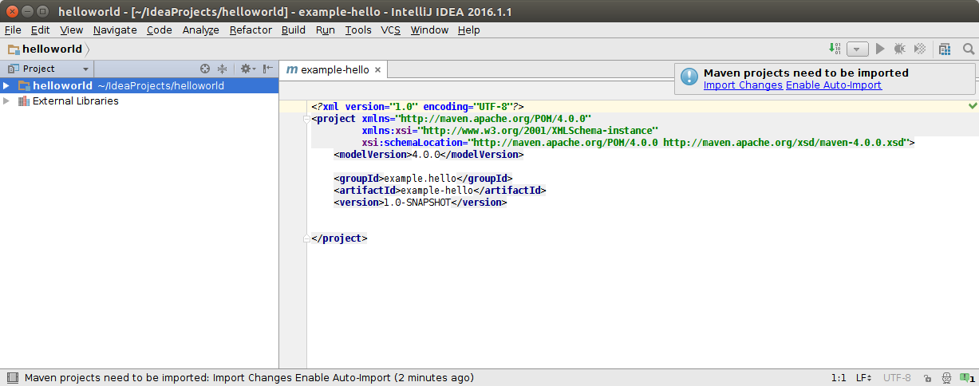Click the closing project tag fold marker
Image resolution: width=979 pixels, height=386 pixels.
[306, 238]
